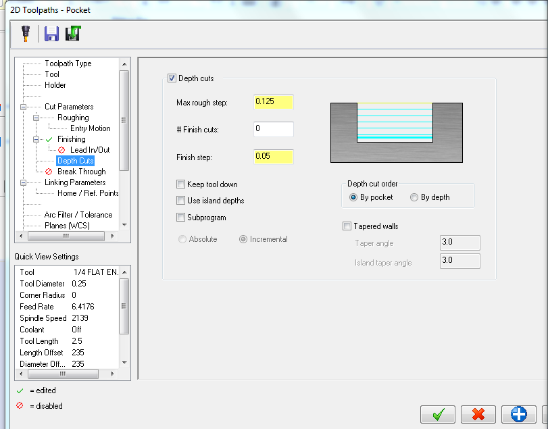Open the Arc Filter / Tolerance page
This screenshot has width=548, height=429.
pyautogui.click(x=78, y=215)
